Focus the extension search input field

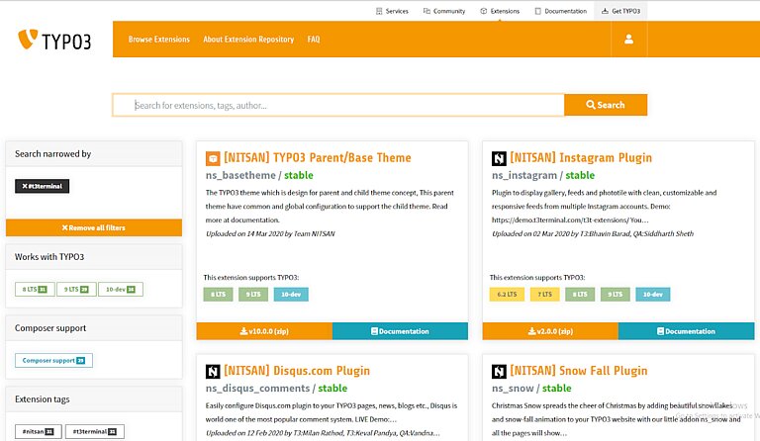(x=338, y=105)
